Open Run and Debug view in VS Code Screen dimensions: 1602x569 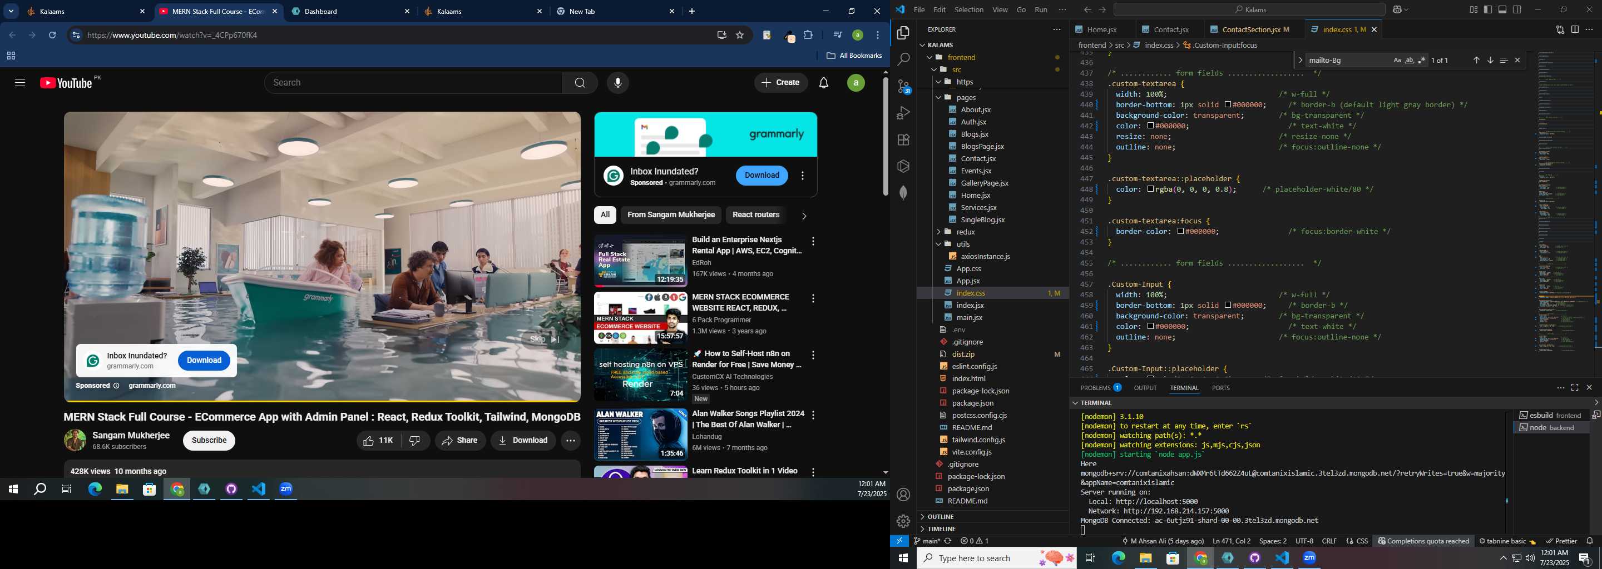[x=903, y=113]
